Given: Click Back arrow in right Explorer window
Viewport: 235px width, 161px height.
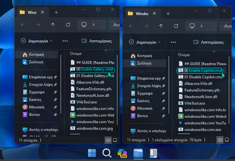Looking at the screenshot, I should [131, 26].
